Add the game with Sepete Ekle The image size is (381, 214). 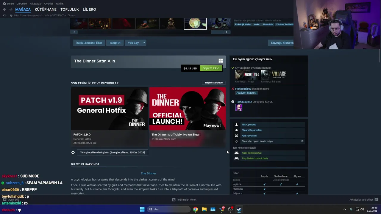pyautogui.click(x=211, y=68)
